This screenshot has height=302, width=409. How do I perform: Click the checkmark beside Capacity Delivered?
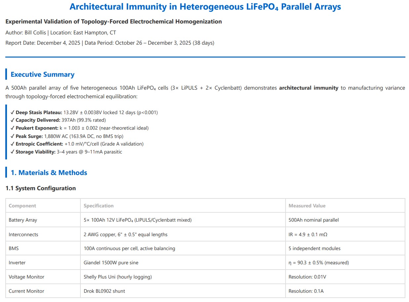[12, 120]
